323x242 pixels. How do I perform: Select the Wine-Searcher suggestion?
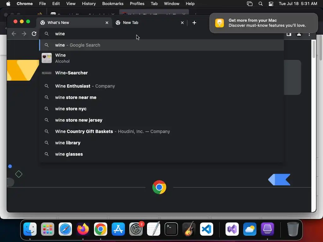(x=161, y=73)
